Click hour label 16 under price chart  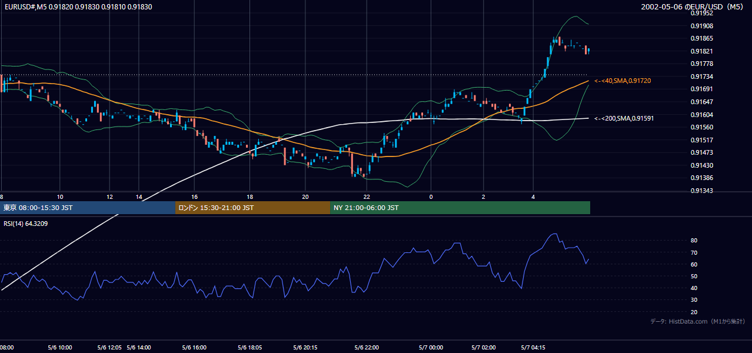194,197
